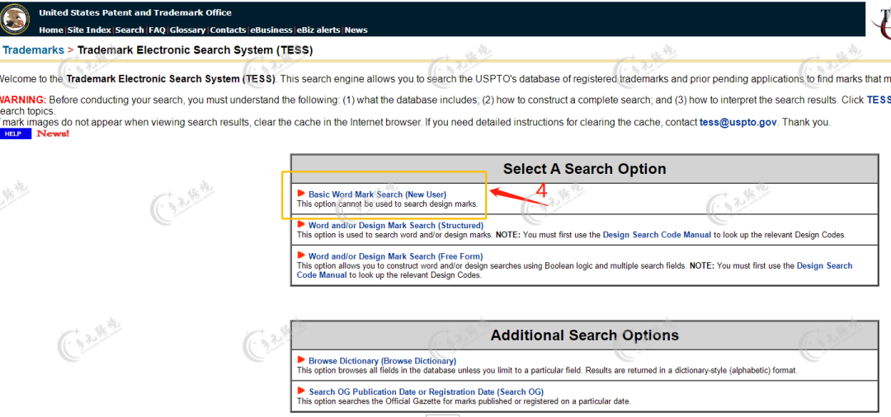Email tess@uspto.gov link
The width and height of the screenshot is (891, 417).
point(738,122)
